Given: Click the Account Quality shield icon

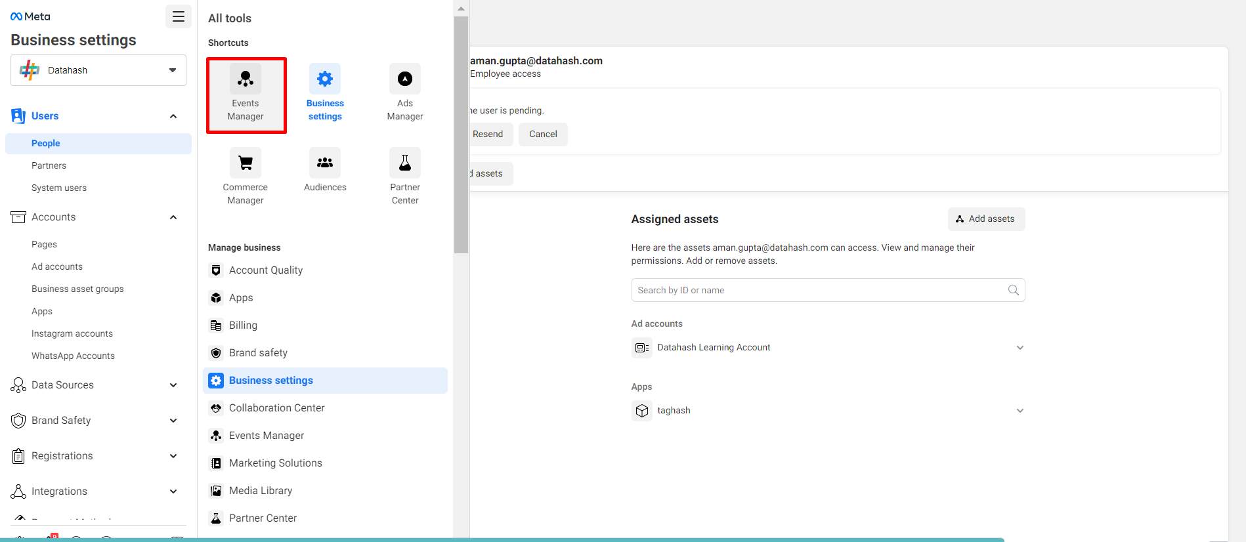Looking at the screenshot, I should 216,270.
